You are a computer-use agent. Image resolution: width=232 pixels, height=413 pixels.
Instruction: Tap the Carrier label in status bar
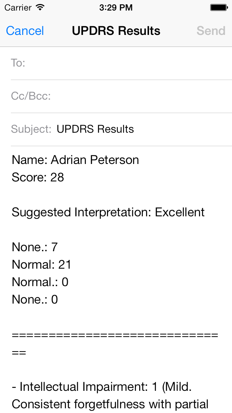point(18,8)
